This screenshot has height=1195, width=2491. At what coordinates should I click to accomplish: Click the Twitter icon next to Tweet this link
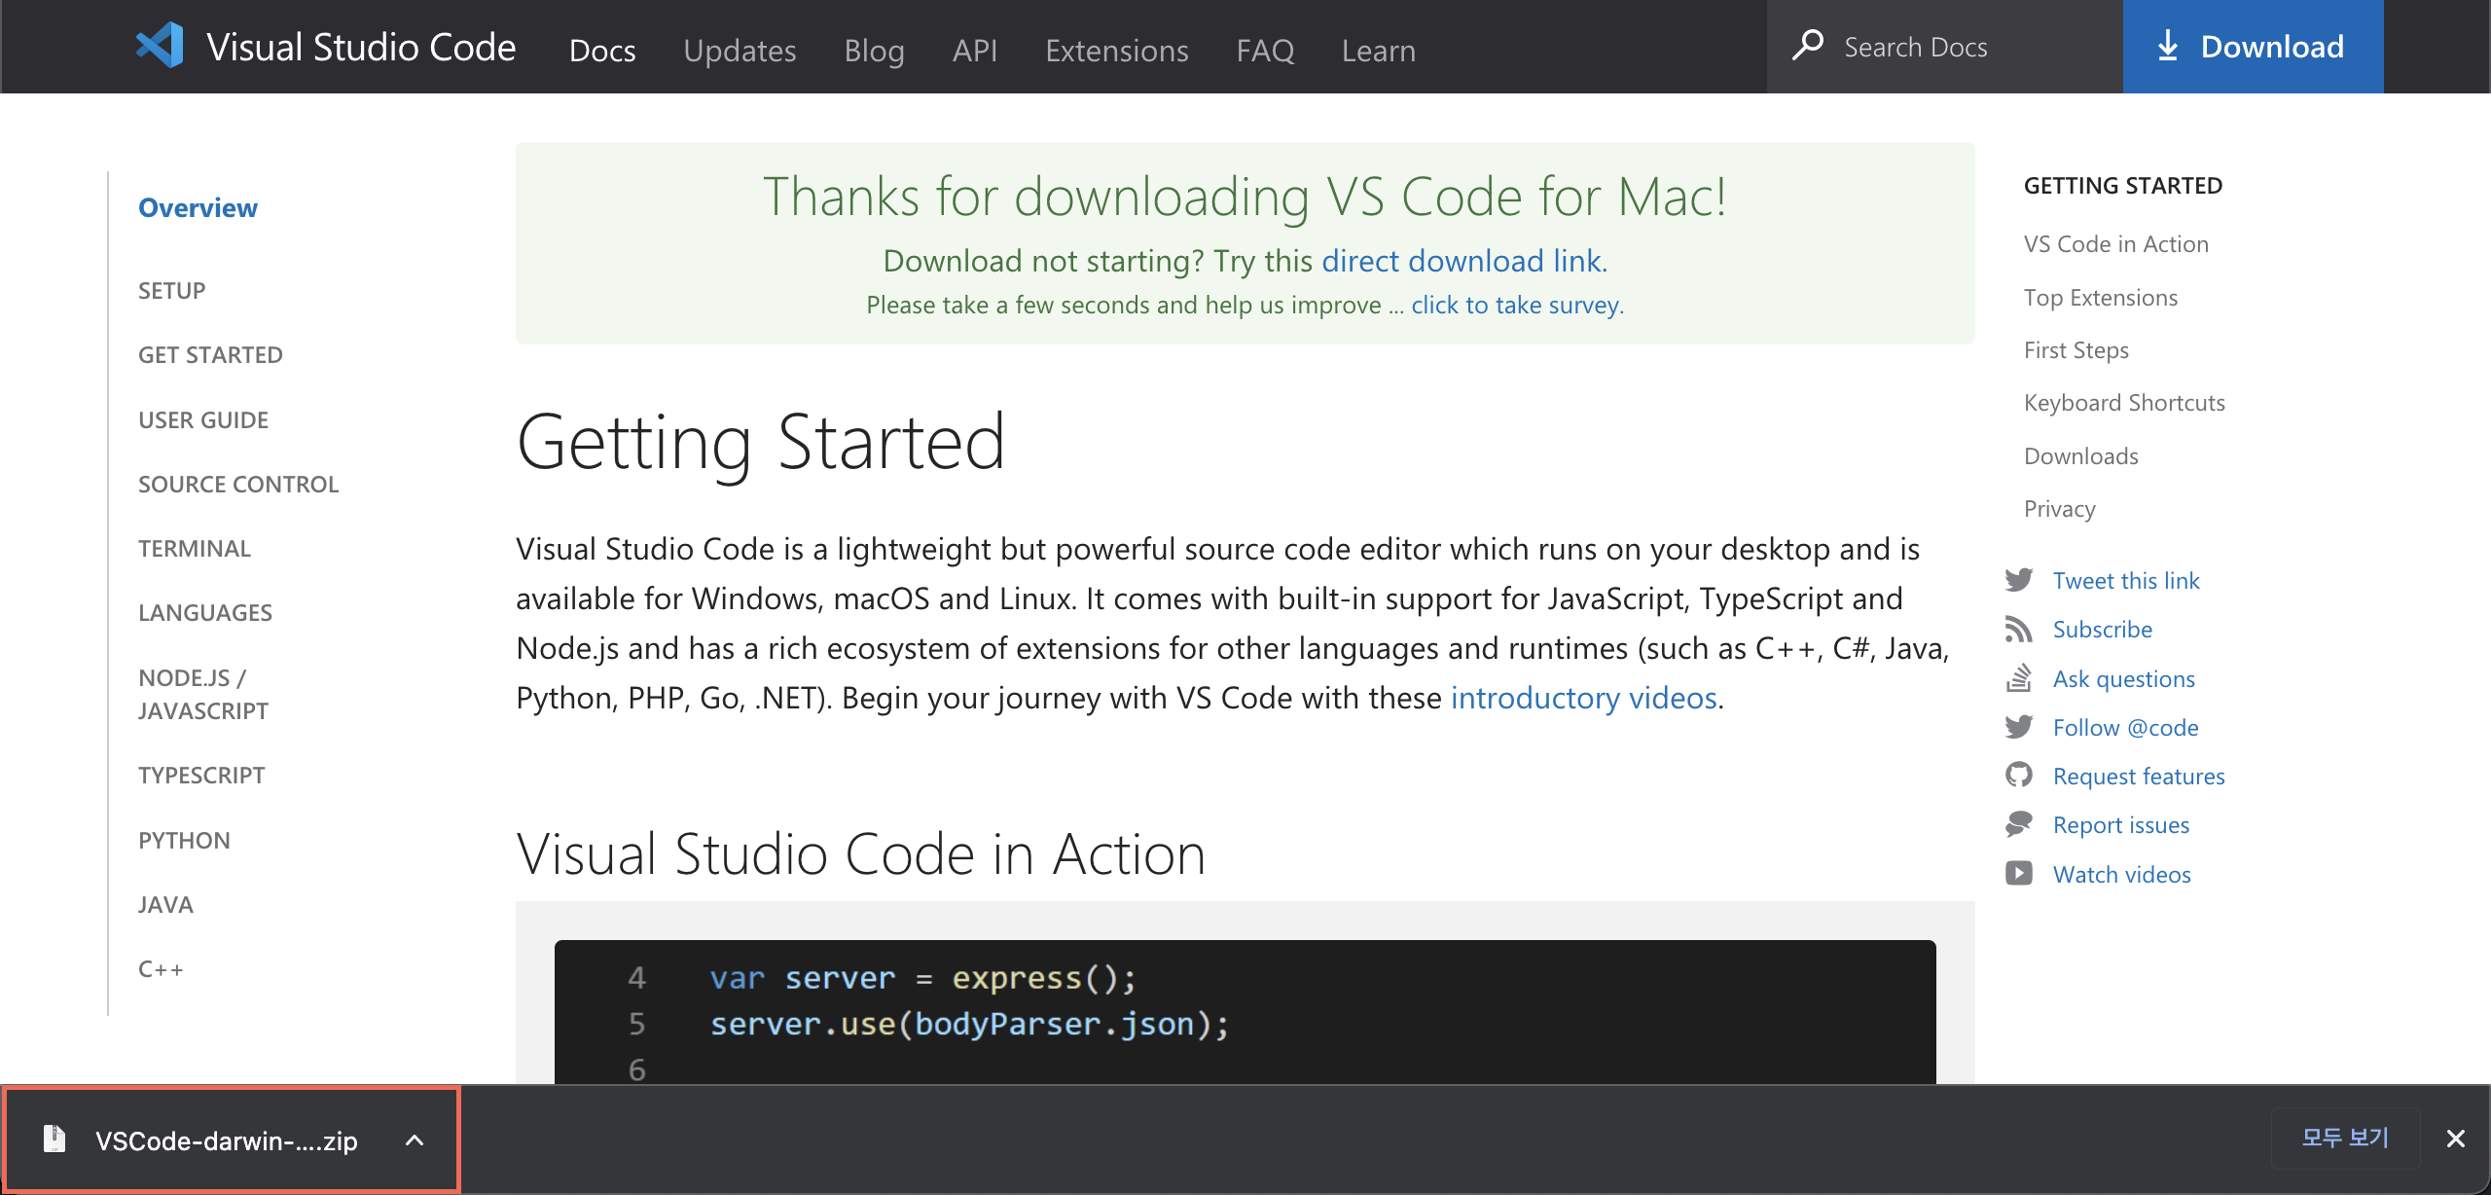(2020, 579)
